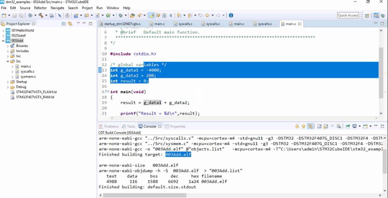Minimize the Console view panel

(x=376, y=126)
